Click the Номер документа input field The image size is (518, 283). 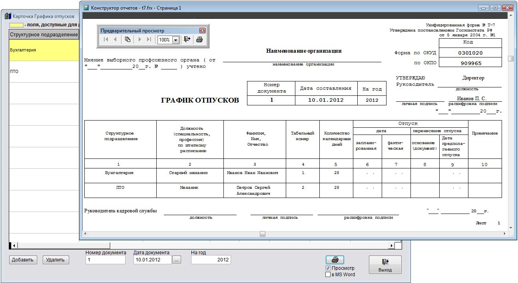click(106, 260)
